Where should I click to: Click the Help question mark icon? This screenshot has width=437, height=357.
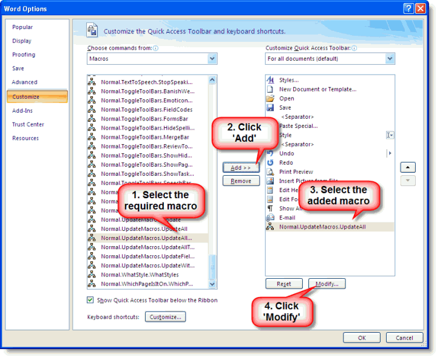pos(408,8)
